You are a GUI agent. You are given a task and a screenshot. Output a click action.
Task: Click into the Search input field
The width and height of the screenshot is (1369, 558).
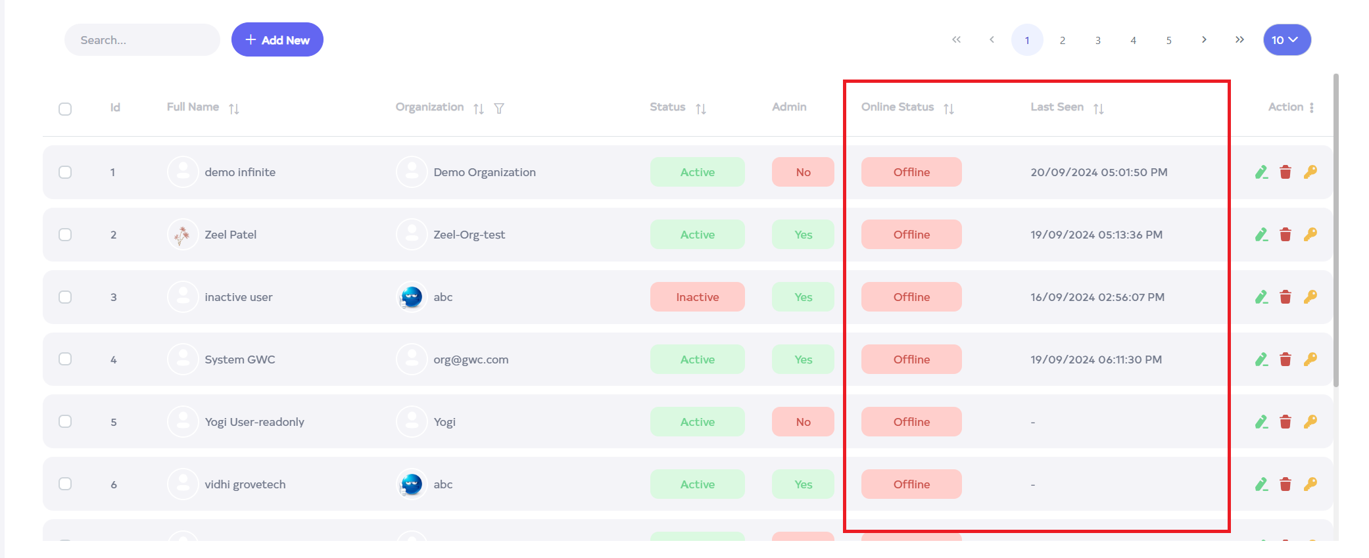point(142,40)
